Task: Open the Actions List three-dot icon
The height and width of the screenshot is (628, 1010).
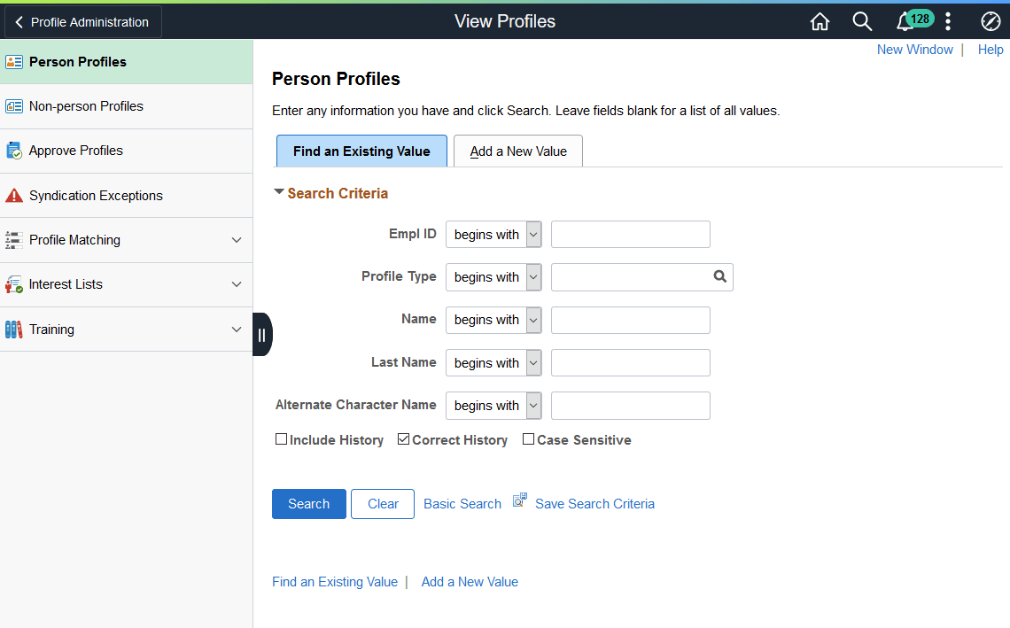Action: [948, 20]
